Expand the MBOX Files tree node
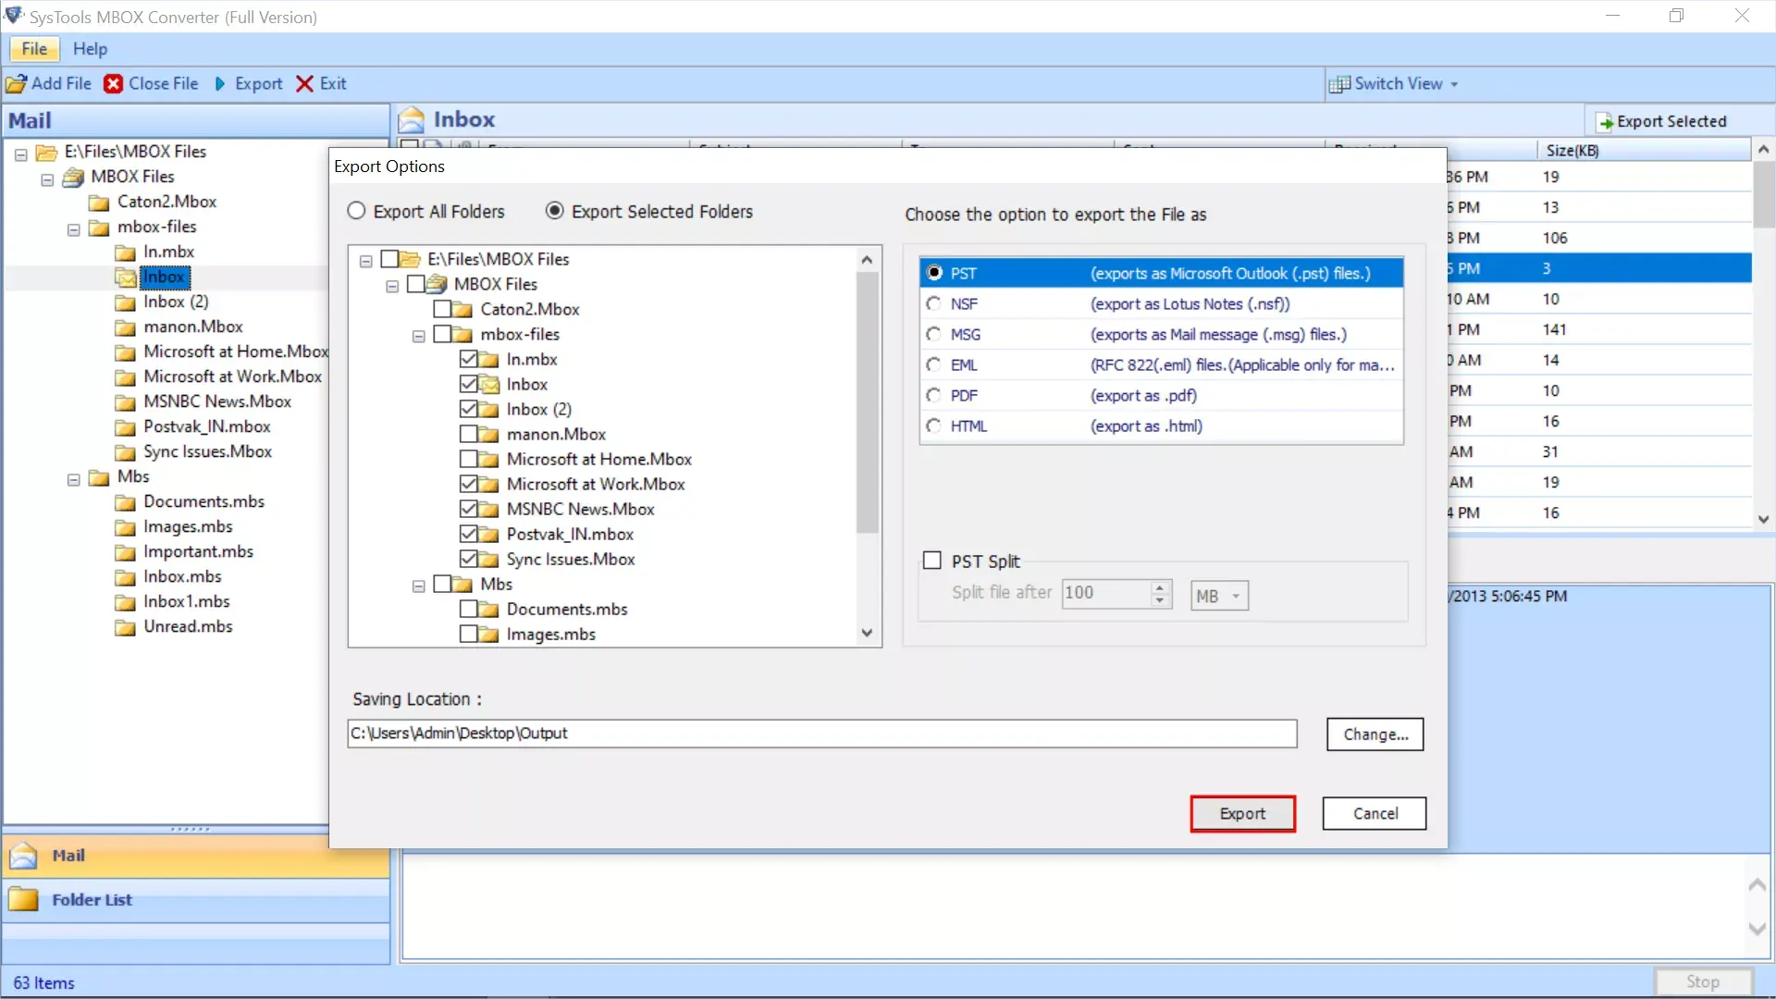The image size is (1776, 999). pos(393,283)
